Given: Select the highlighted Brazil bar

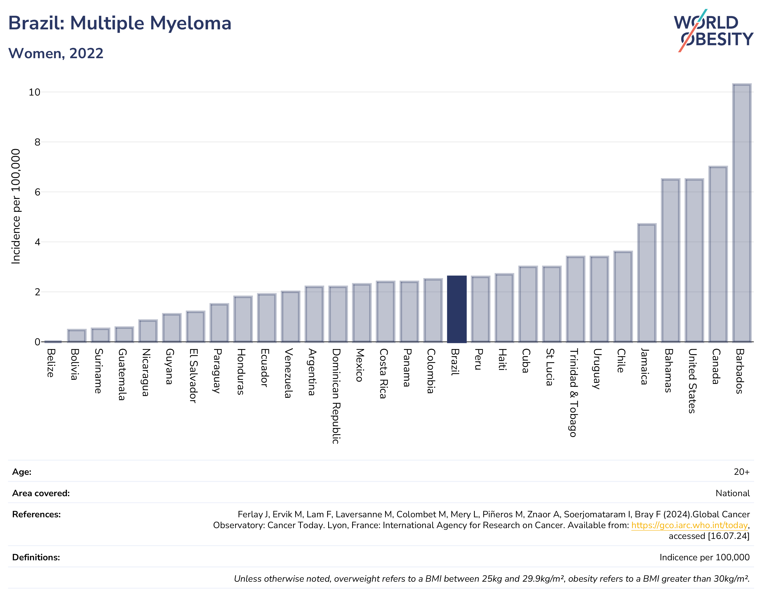Looking at the screenshot, I should click(x=457, y=309).
